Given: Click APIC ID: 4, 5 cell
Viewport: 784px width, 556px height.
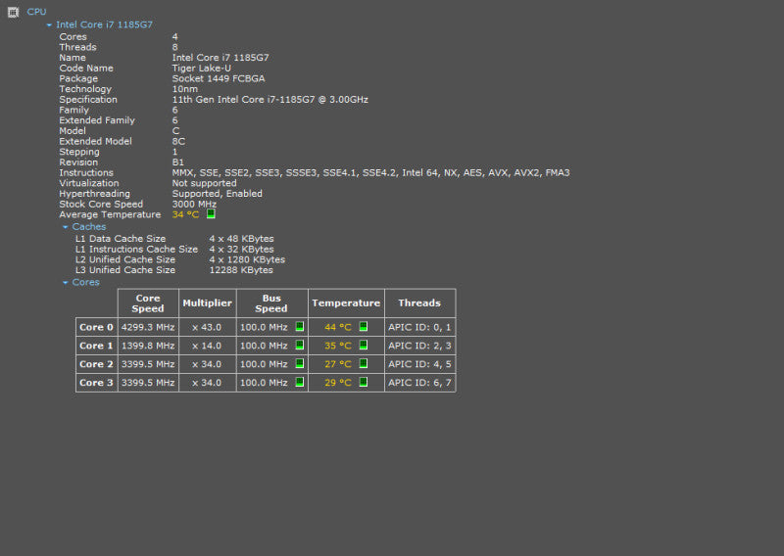Looking at the screenshot, I should (419, 364).
